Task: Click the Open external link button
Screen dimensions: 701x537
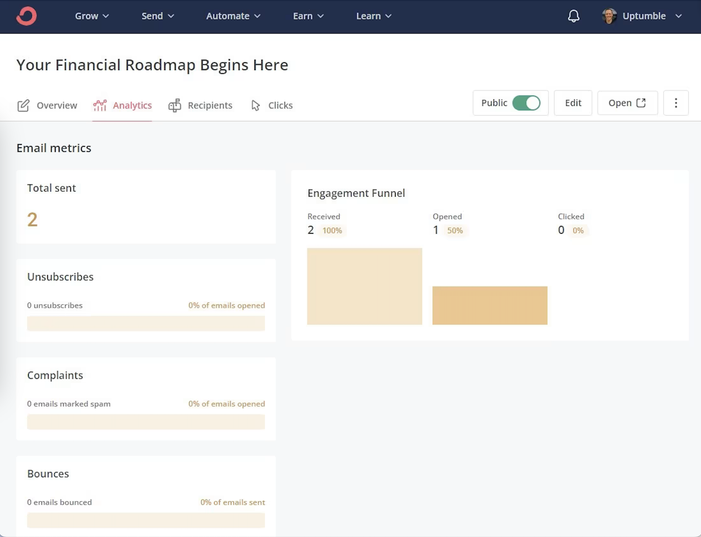Action: pyautogui.click(x=627, y=103)
